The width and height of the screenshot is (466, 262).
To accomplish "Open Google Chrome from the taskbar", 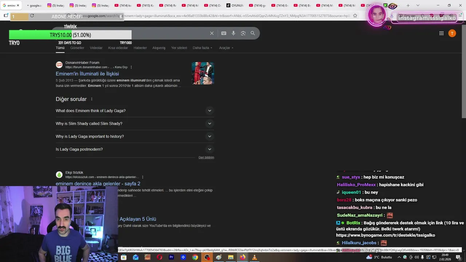I will (195, 257).
